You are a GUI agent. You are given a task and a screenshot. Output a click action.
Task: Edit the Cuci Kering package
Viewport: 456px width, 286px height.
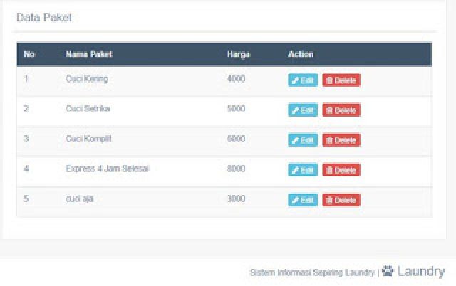[x=303, y=80]
